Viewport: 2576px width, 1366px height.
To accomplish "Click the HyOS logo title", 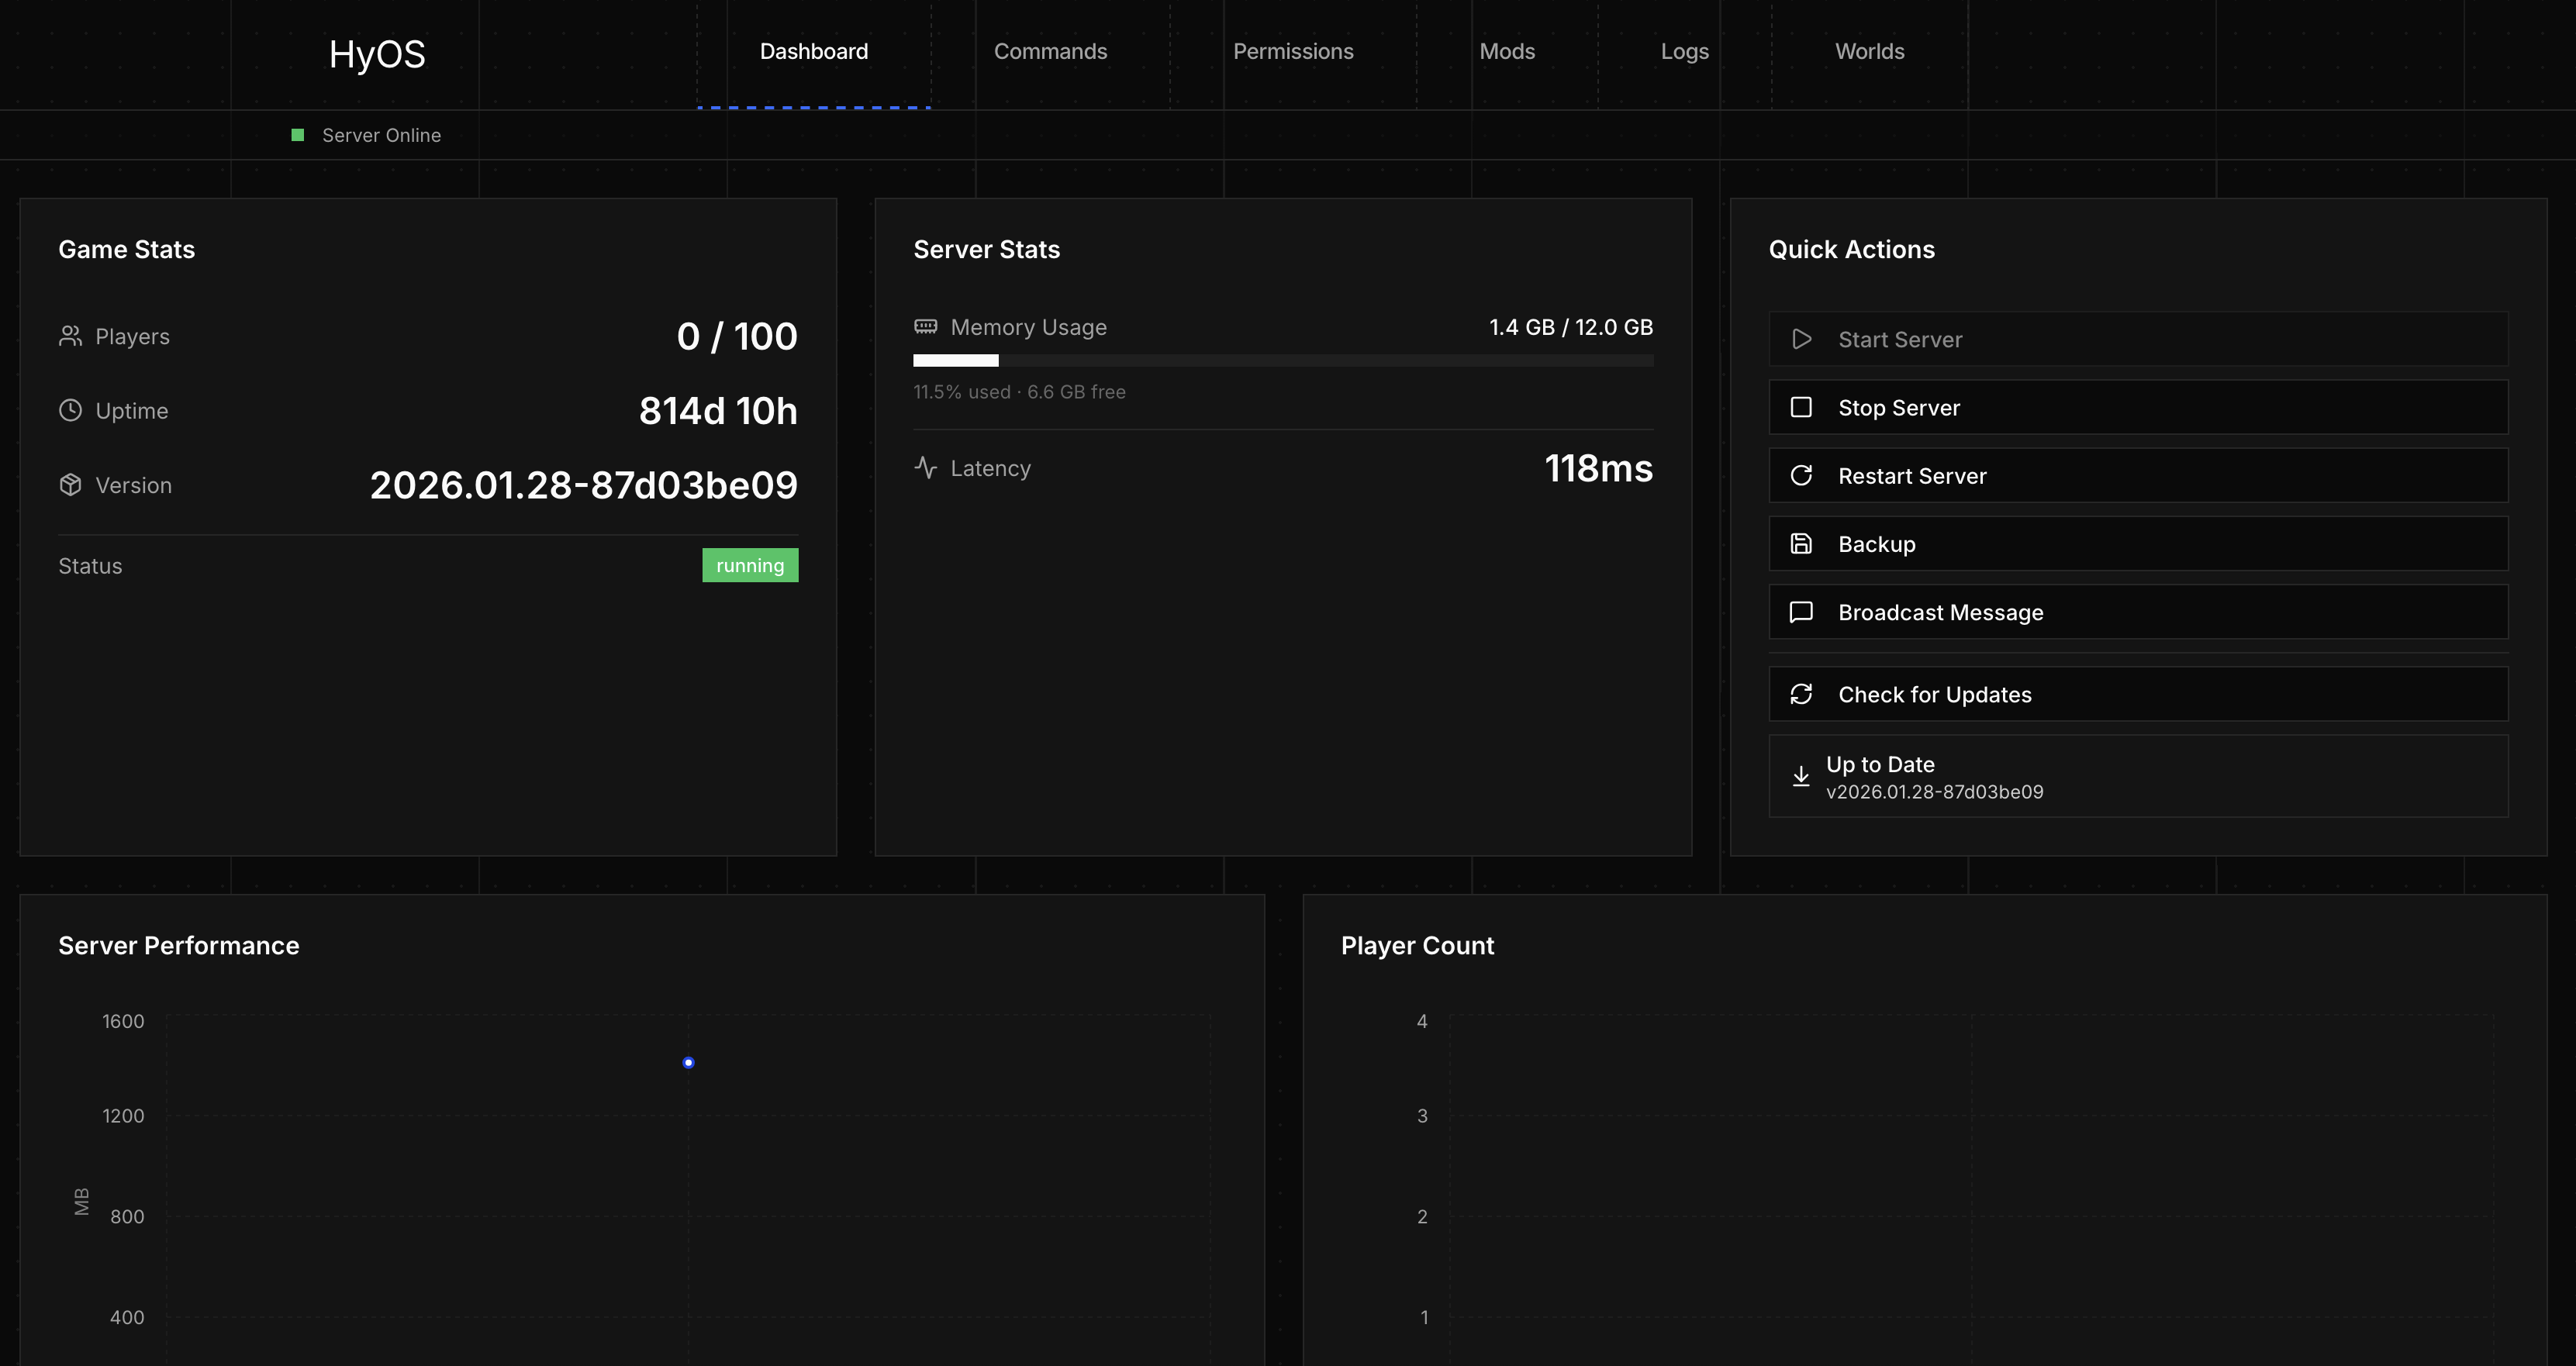I will coord(377,54).
